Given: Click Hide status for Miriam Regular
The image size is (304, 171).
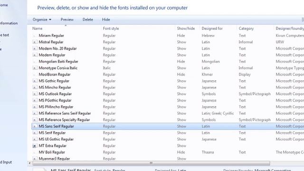Looking at the screenshot, I should (180, 36).
